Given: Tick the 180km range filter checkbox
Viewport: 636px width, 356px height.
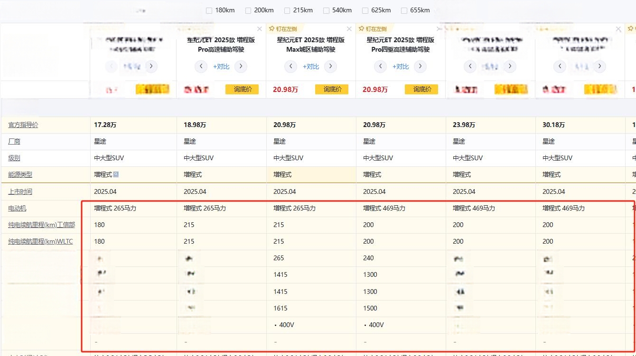Looking at the screenshot, I should 209,10.
